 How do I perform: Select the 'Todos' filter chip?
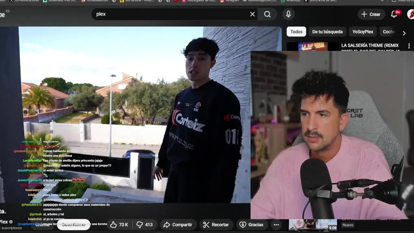[x=296, y=32]
